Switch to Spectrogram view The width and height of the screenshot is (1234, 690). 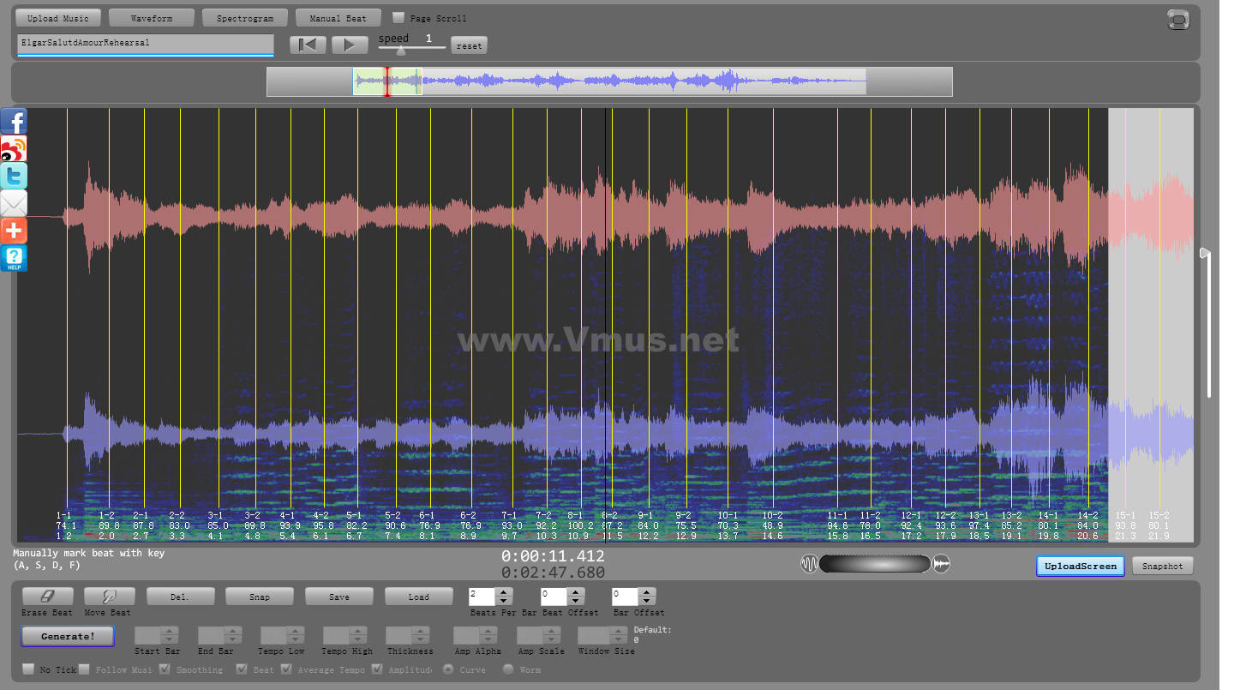pyautogui.click(x=244, y=18)
